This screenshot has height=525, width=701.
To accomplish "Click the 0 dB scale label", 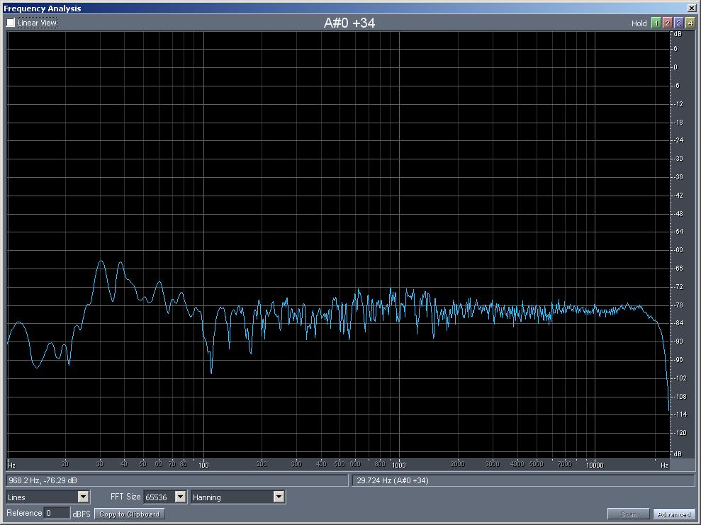I will tap(675, 67).
